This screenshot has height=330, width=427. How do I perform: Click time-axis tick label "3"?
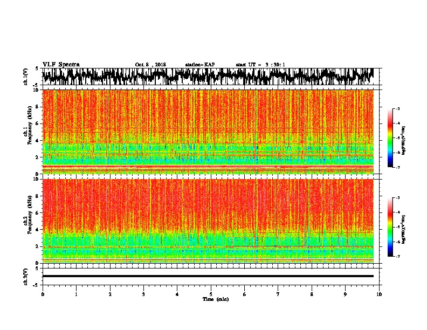click(143, 294)
